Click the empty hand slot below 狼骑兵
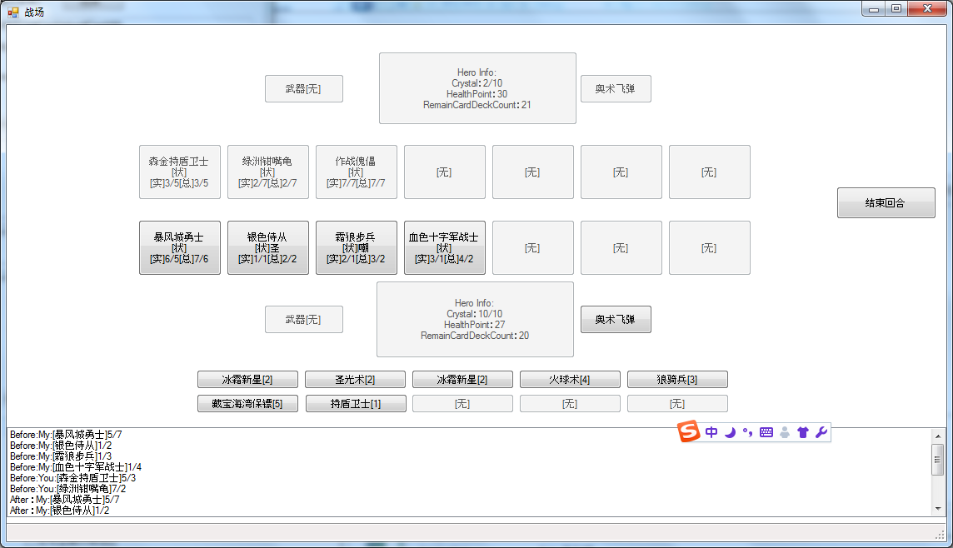This screenshot has width=953, height=548. pos(677,403)
